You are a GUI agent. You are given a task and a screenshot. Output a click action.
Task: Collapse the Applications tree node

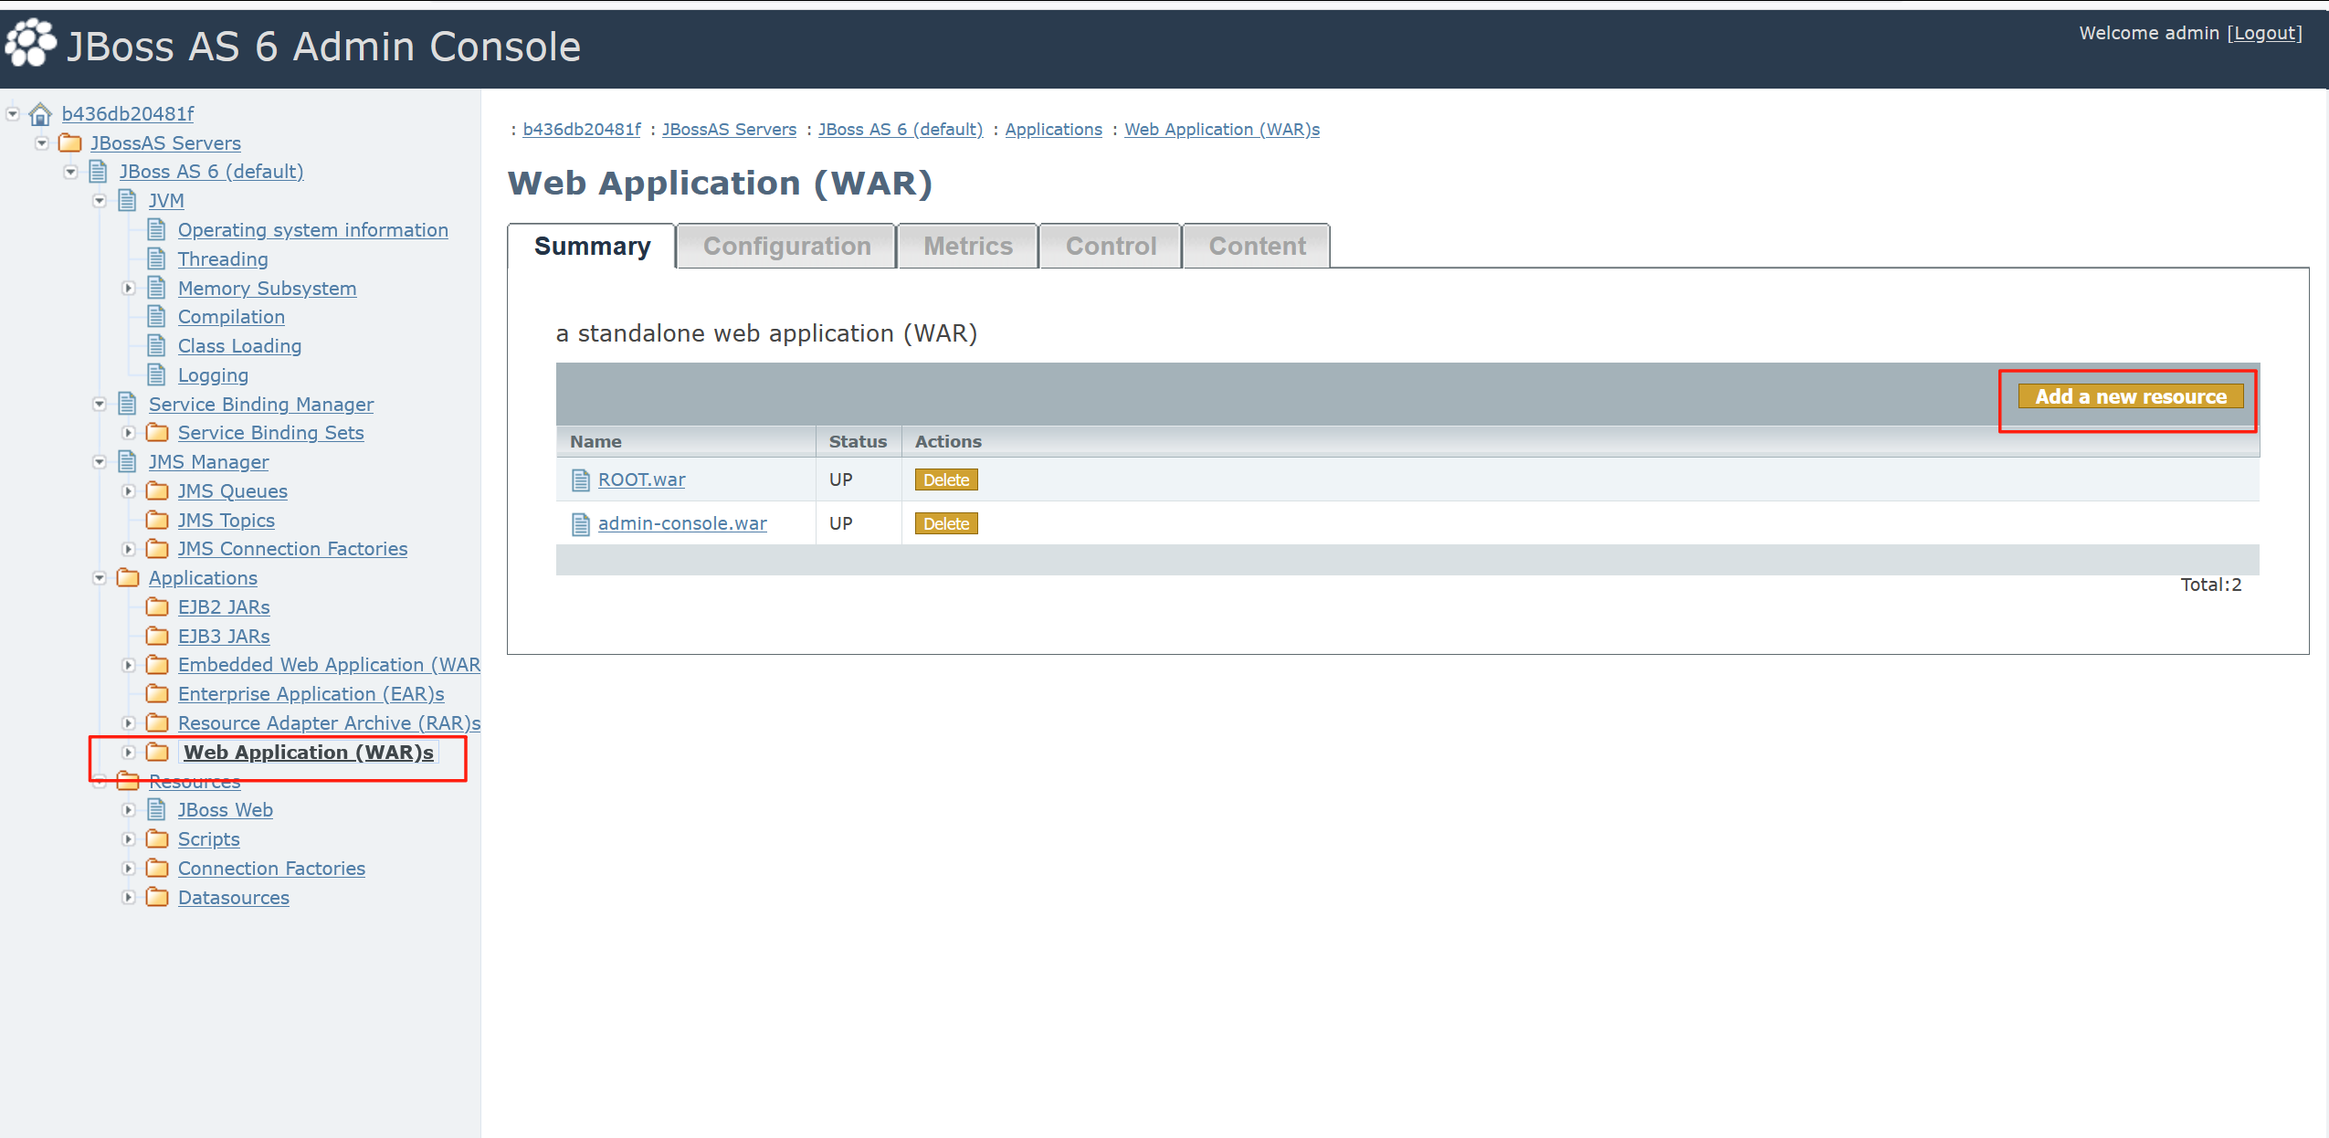(100, 578)
